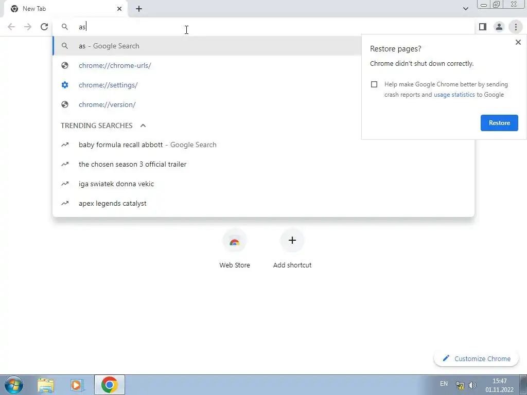Viewport: 527px width, 395px height.
Task: Open a new tab with plus button
Action: pyautogui.click(x=139, y=9)
